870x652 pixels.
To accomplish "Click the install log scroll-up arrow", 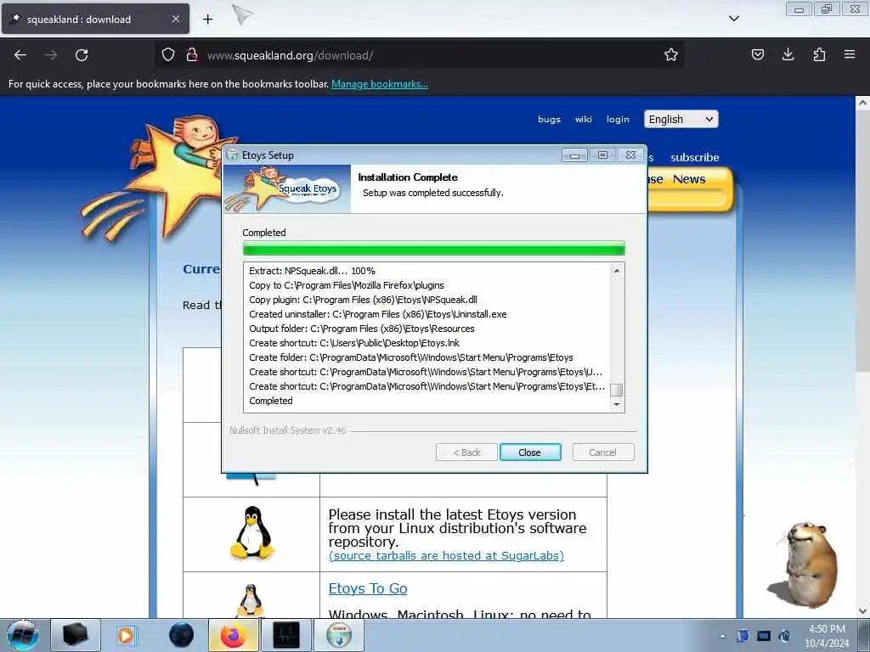I will tap(617, 271).
